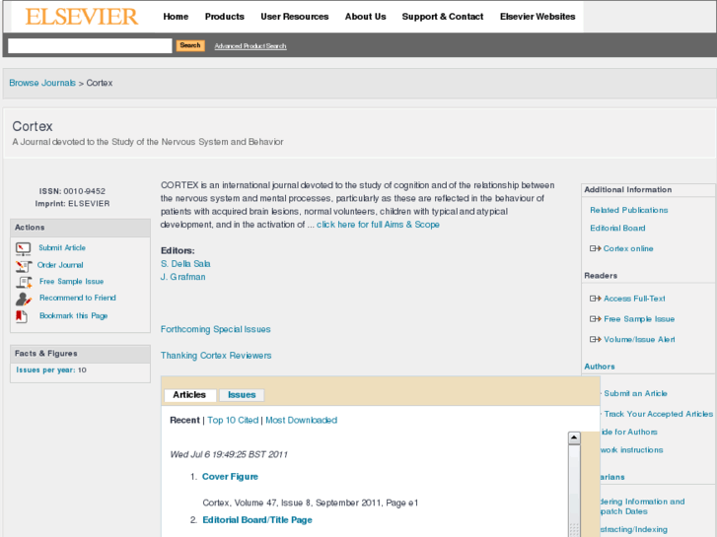Click Issues per year: 10 text

51,370
